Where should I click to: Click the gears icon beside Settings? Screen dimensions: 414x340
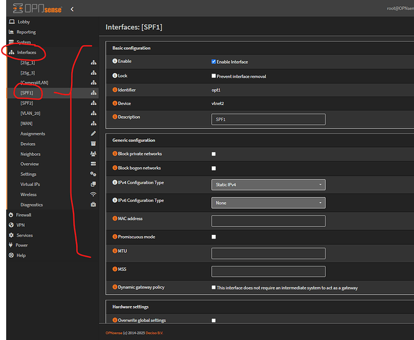(x=93, y=174)
